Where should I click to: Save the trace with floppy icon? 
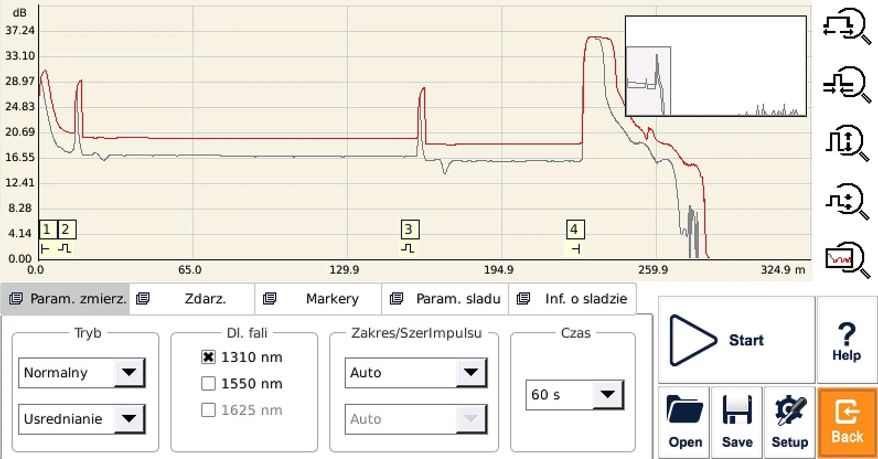click(737, 423)
